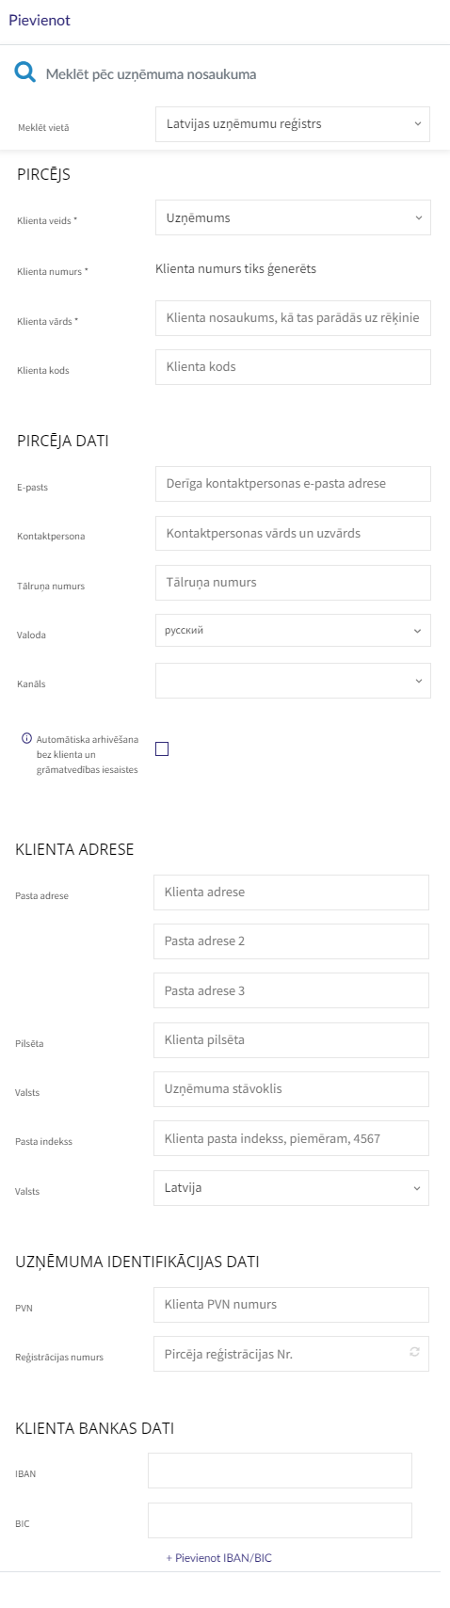Image resolution: width=450 pixels, height=1608 pixels.
Task: Click the info icon beside Automātiska arhivēšana
Action: (x=26, y=739)
